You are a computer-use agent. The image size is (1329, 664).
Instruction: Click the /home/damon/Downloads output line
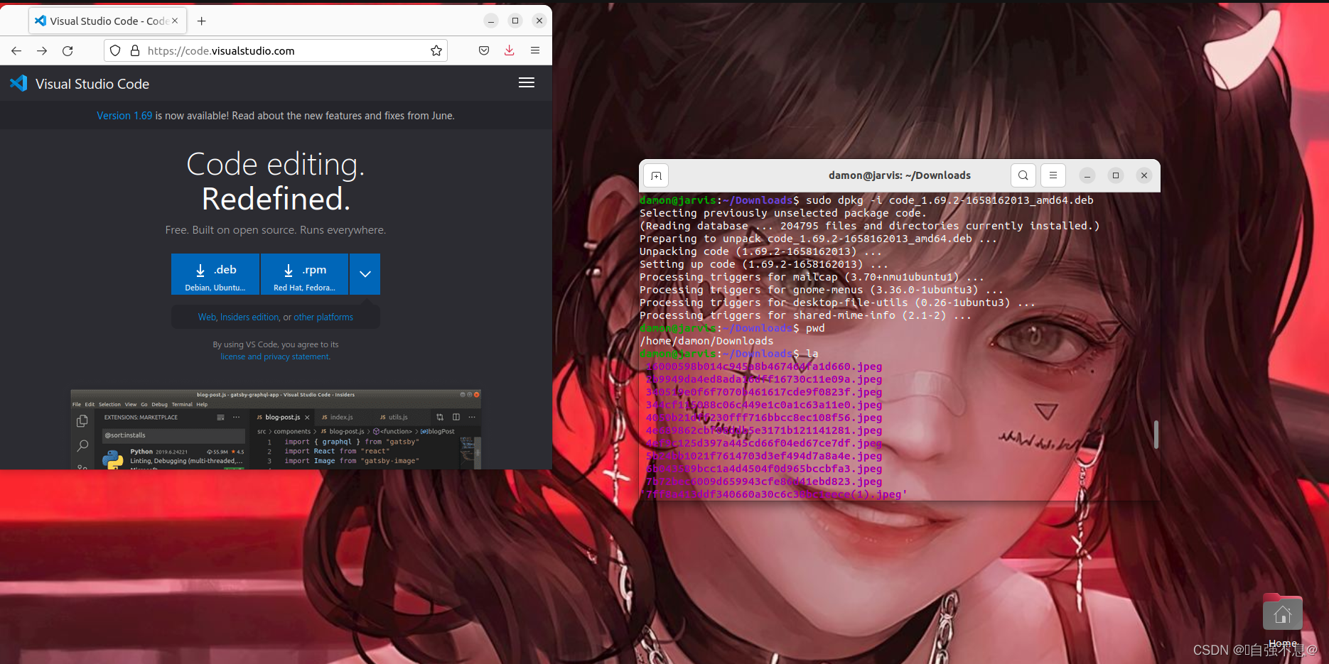click(706, 341)
